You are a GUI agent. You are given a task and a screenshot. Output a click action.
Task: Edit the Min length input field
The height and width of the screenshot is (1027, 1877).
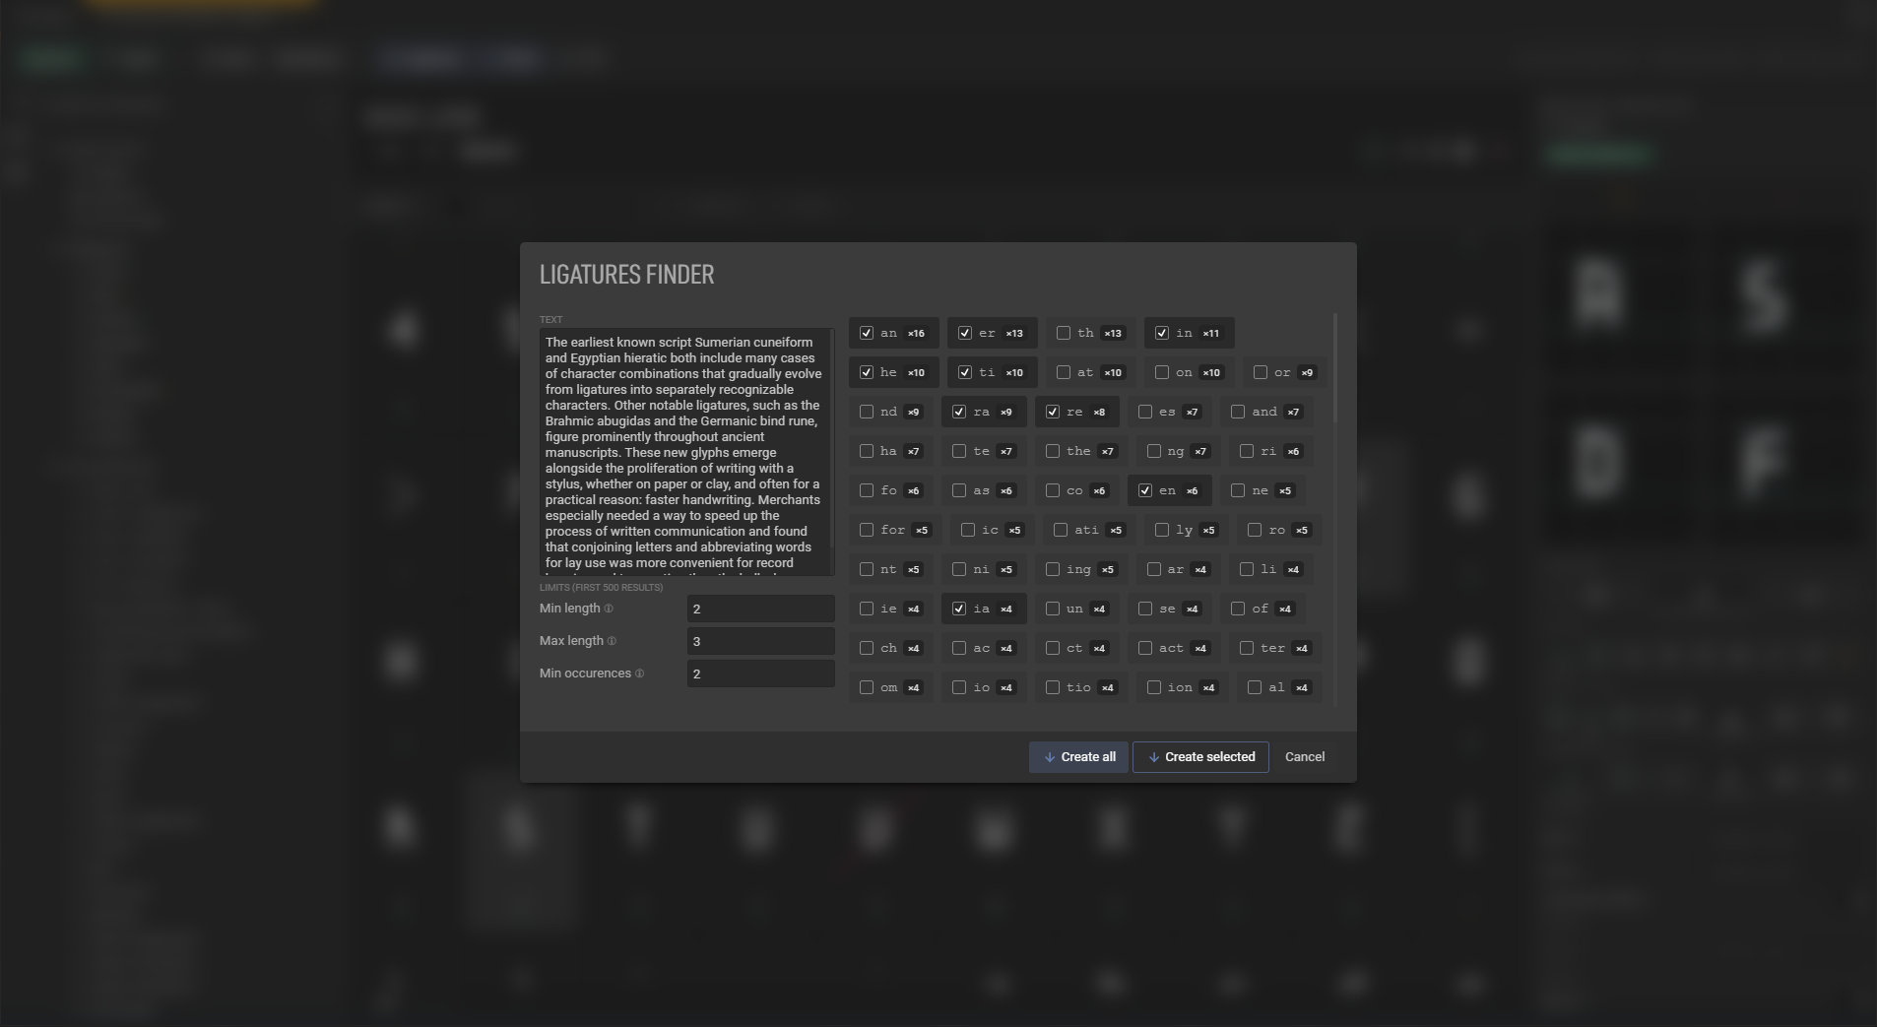(x=761, y=609)
